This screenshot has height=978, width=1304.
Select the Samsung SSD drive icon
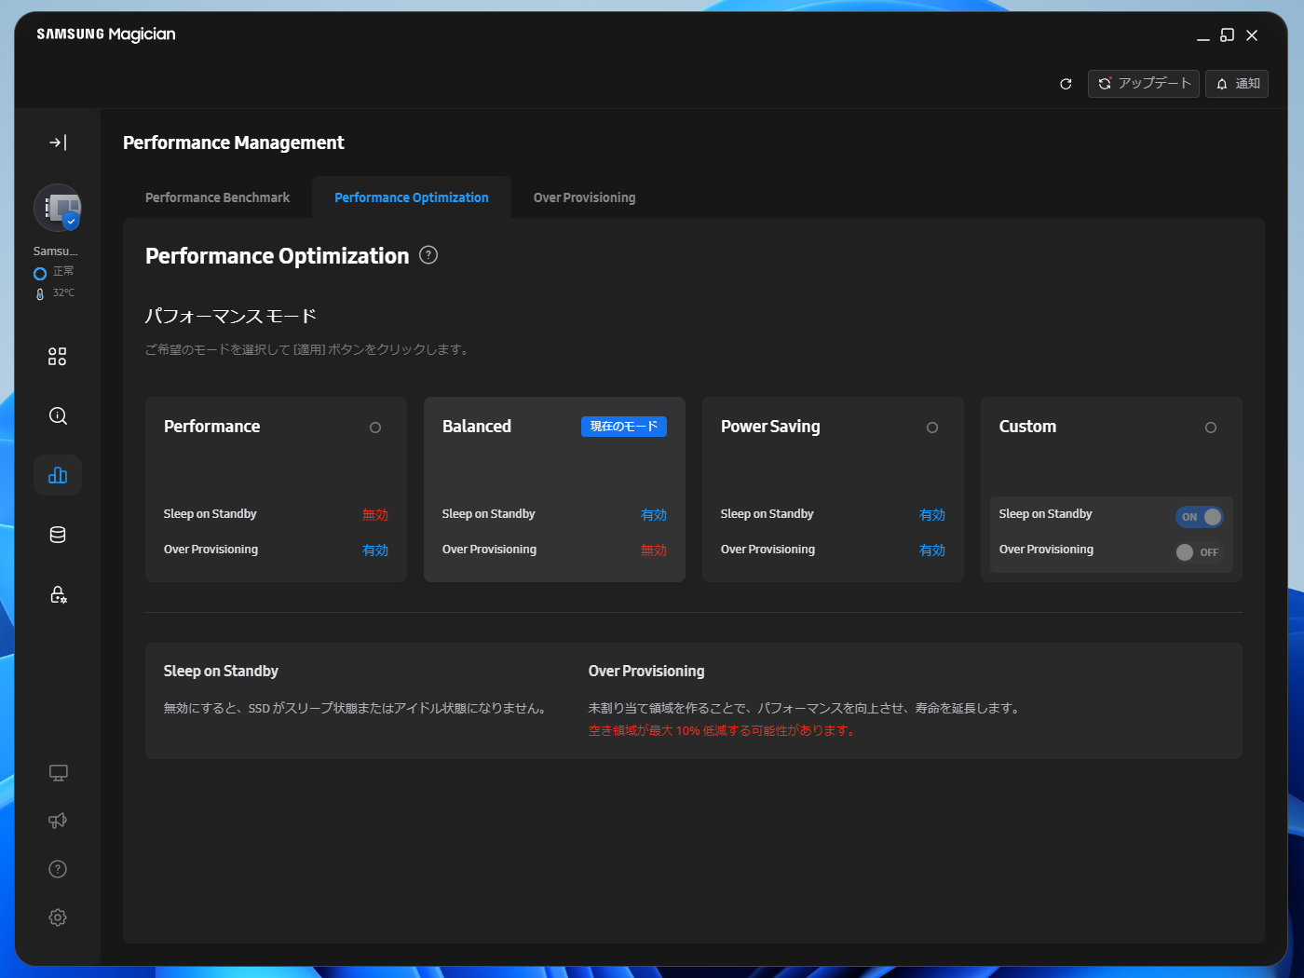(58, 207)
